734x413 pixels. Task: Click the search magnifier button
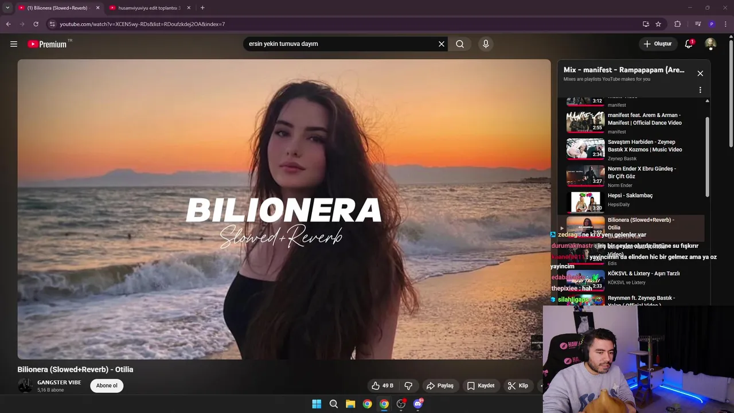[x=460, y=44]
